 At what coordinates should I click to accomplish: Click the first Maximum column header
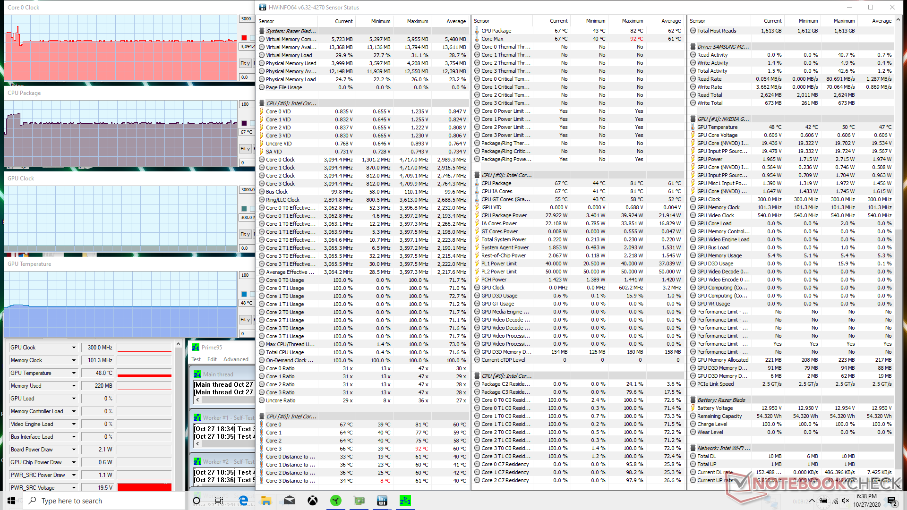(411, 21)
